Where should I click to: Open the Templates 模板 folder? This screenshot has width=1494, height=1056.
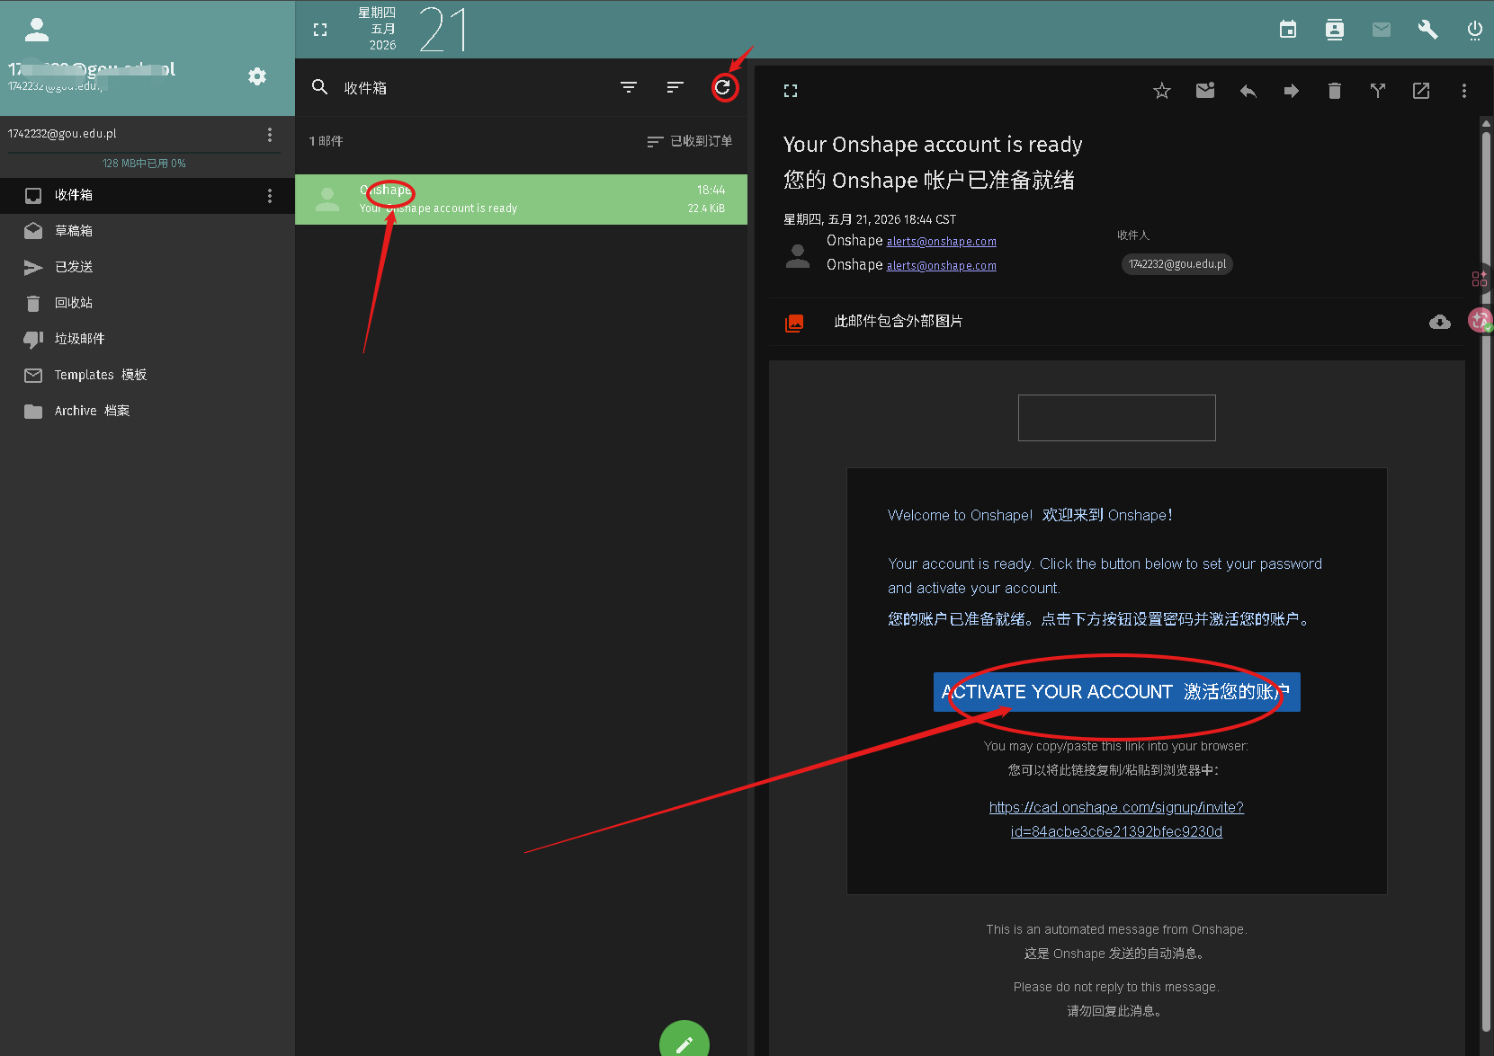coord(148,375)
